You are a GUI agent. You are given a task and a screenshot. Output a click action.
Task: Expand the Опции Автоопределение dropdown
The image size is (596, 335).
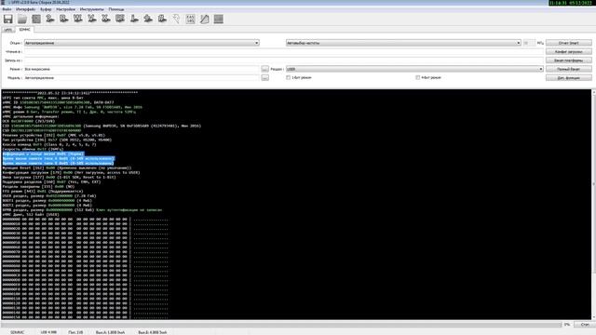[142, 43]
